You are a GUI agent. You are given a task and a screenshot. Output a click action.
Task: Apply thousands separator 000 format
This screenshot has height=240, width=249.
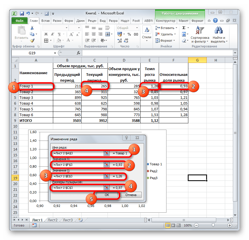click(x=136, y=34)
